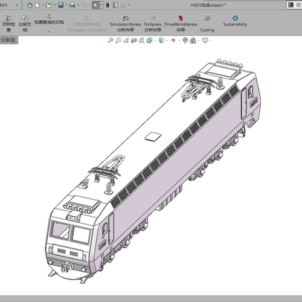Open the Sustainability tool
302x302 pixels.
click(x=235, y=21)
